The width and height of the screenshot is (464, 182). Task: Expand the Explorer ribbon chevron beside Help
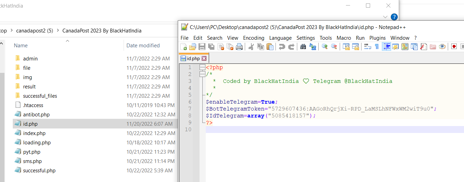[385, 17]
